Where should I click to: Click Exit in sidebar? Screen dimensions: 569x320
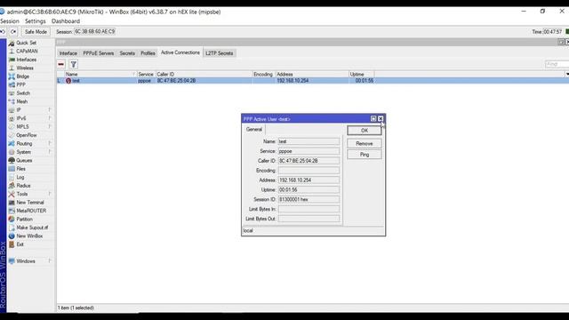pos(20,244)
